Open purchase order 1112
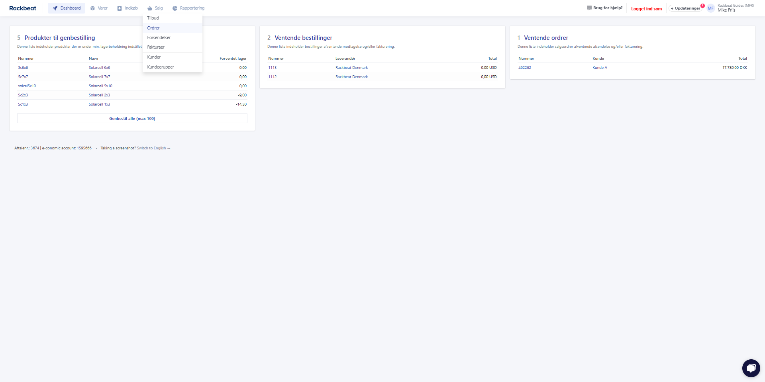Screen dimensions: 765x382 [x=273, y=77]
